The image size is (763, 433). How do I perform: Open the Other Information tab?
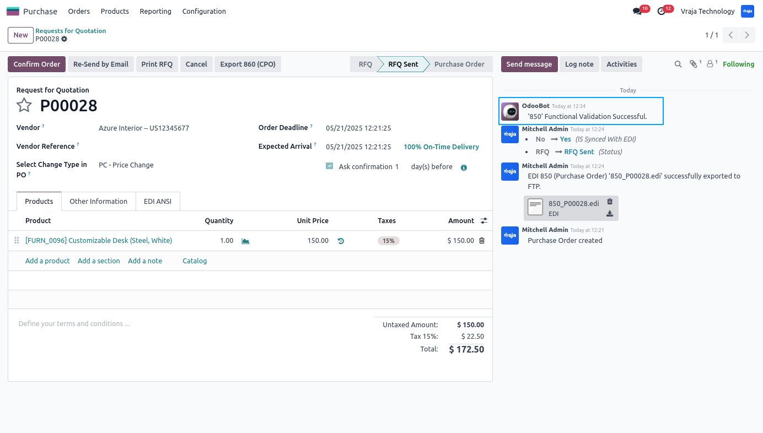click(99, 202)
